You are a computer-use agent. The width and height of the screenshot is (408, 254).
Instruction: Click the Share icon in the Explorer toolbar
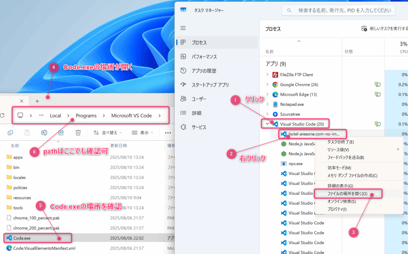[x=61, y=133]
